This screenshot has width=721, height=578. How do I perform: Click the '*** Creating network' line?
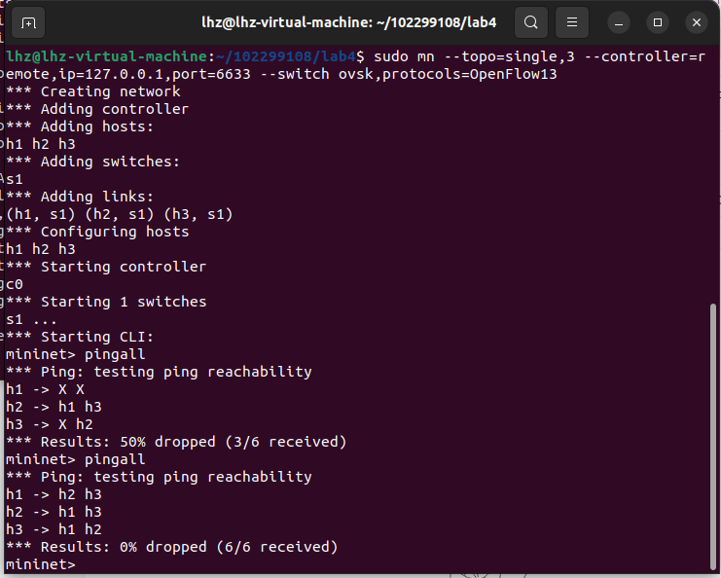point(93,91)
